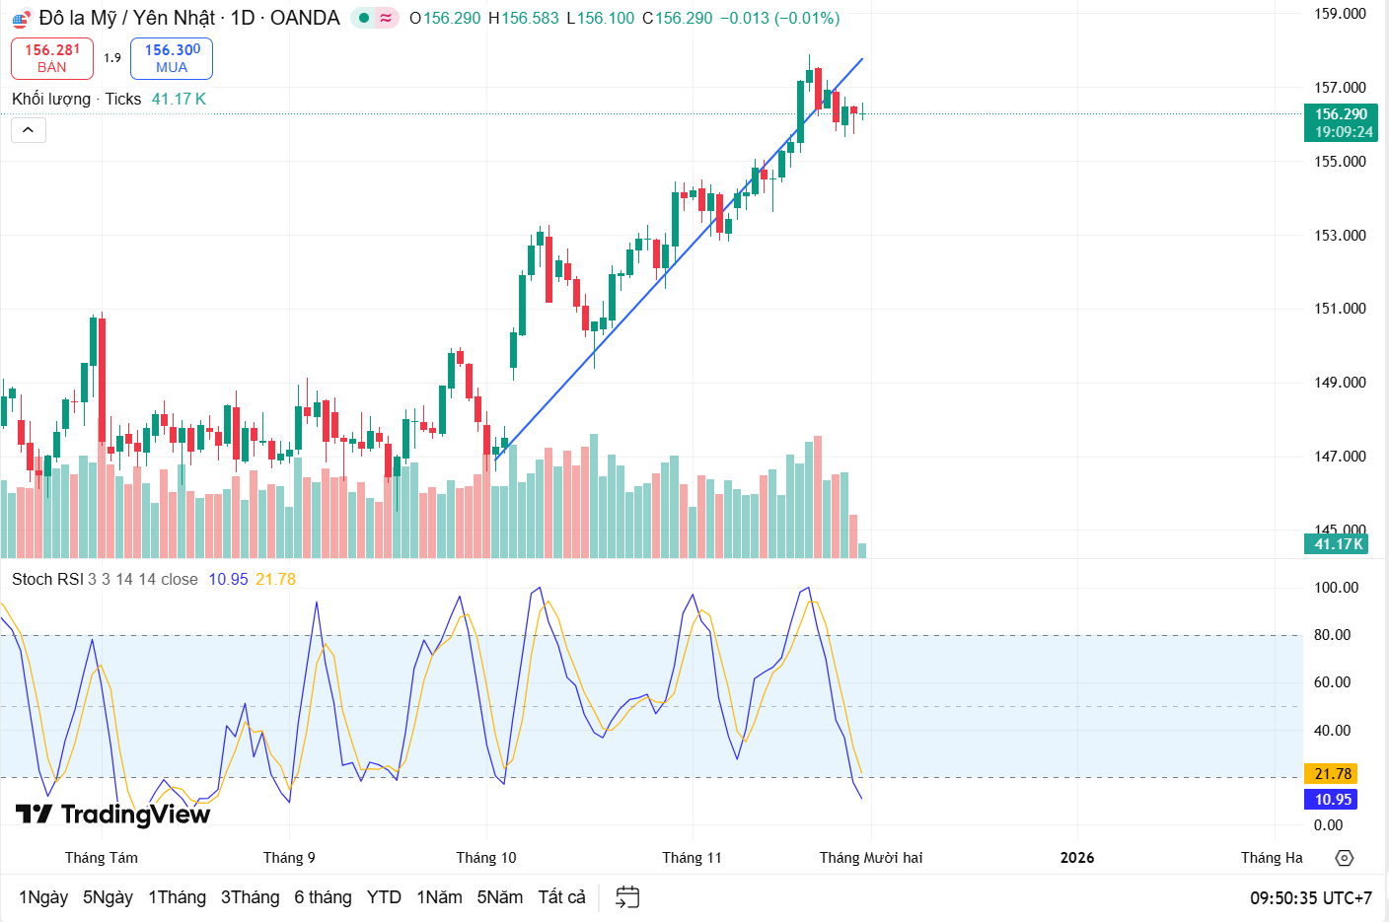Click the 41.17K volume value label
Viewport: 1389px width, 922px height.
(1336, 543)
